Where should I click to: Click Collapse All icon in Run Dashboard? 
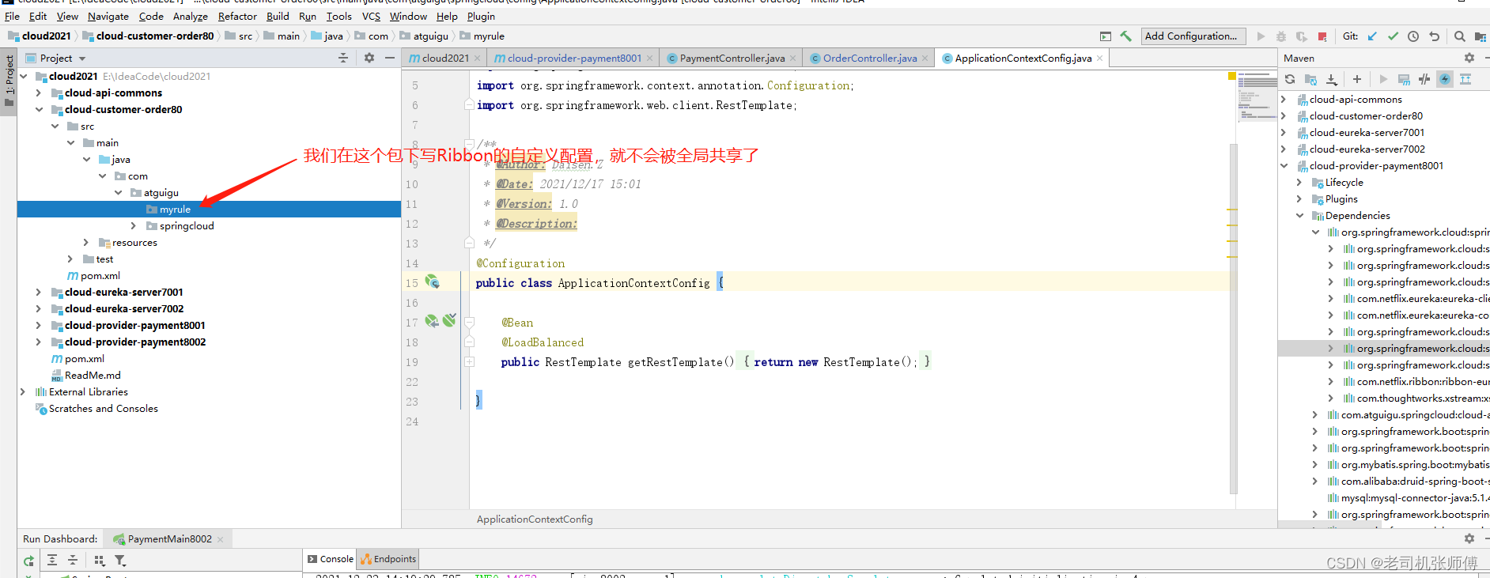(73, 560)
